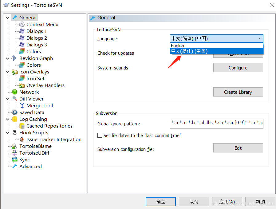This screenshot has width=276, height=209.
Task: Click the Revision Graph icon
Action: coord(15,58)
